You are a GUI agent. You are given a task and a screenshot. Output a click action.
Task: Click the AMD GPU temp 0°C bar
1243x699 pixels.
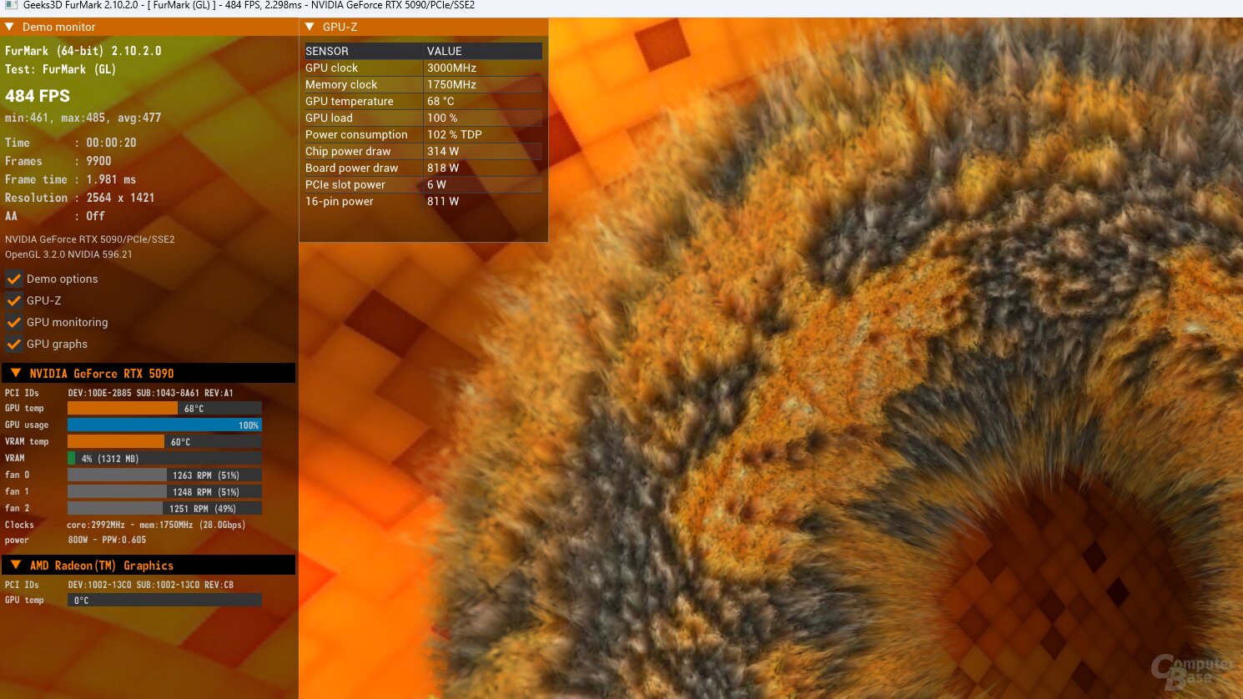click(x=164, y=601)
